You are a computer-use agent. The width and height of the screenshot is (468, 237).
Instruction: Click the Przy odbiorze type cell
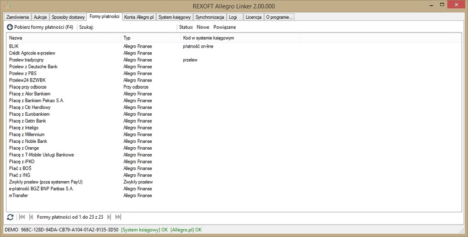136,87
